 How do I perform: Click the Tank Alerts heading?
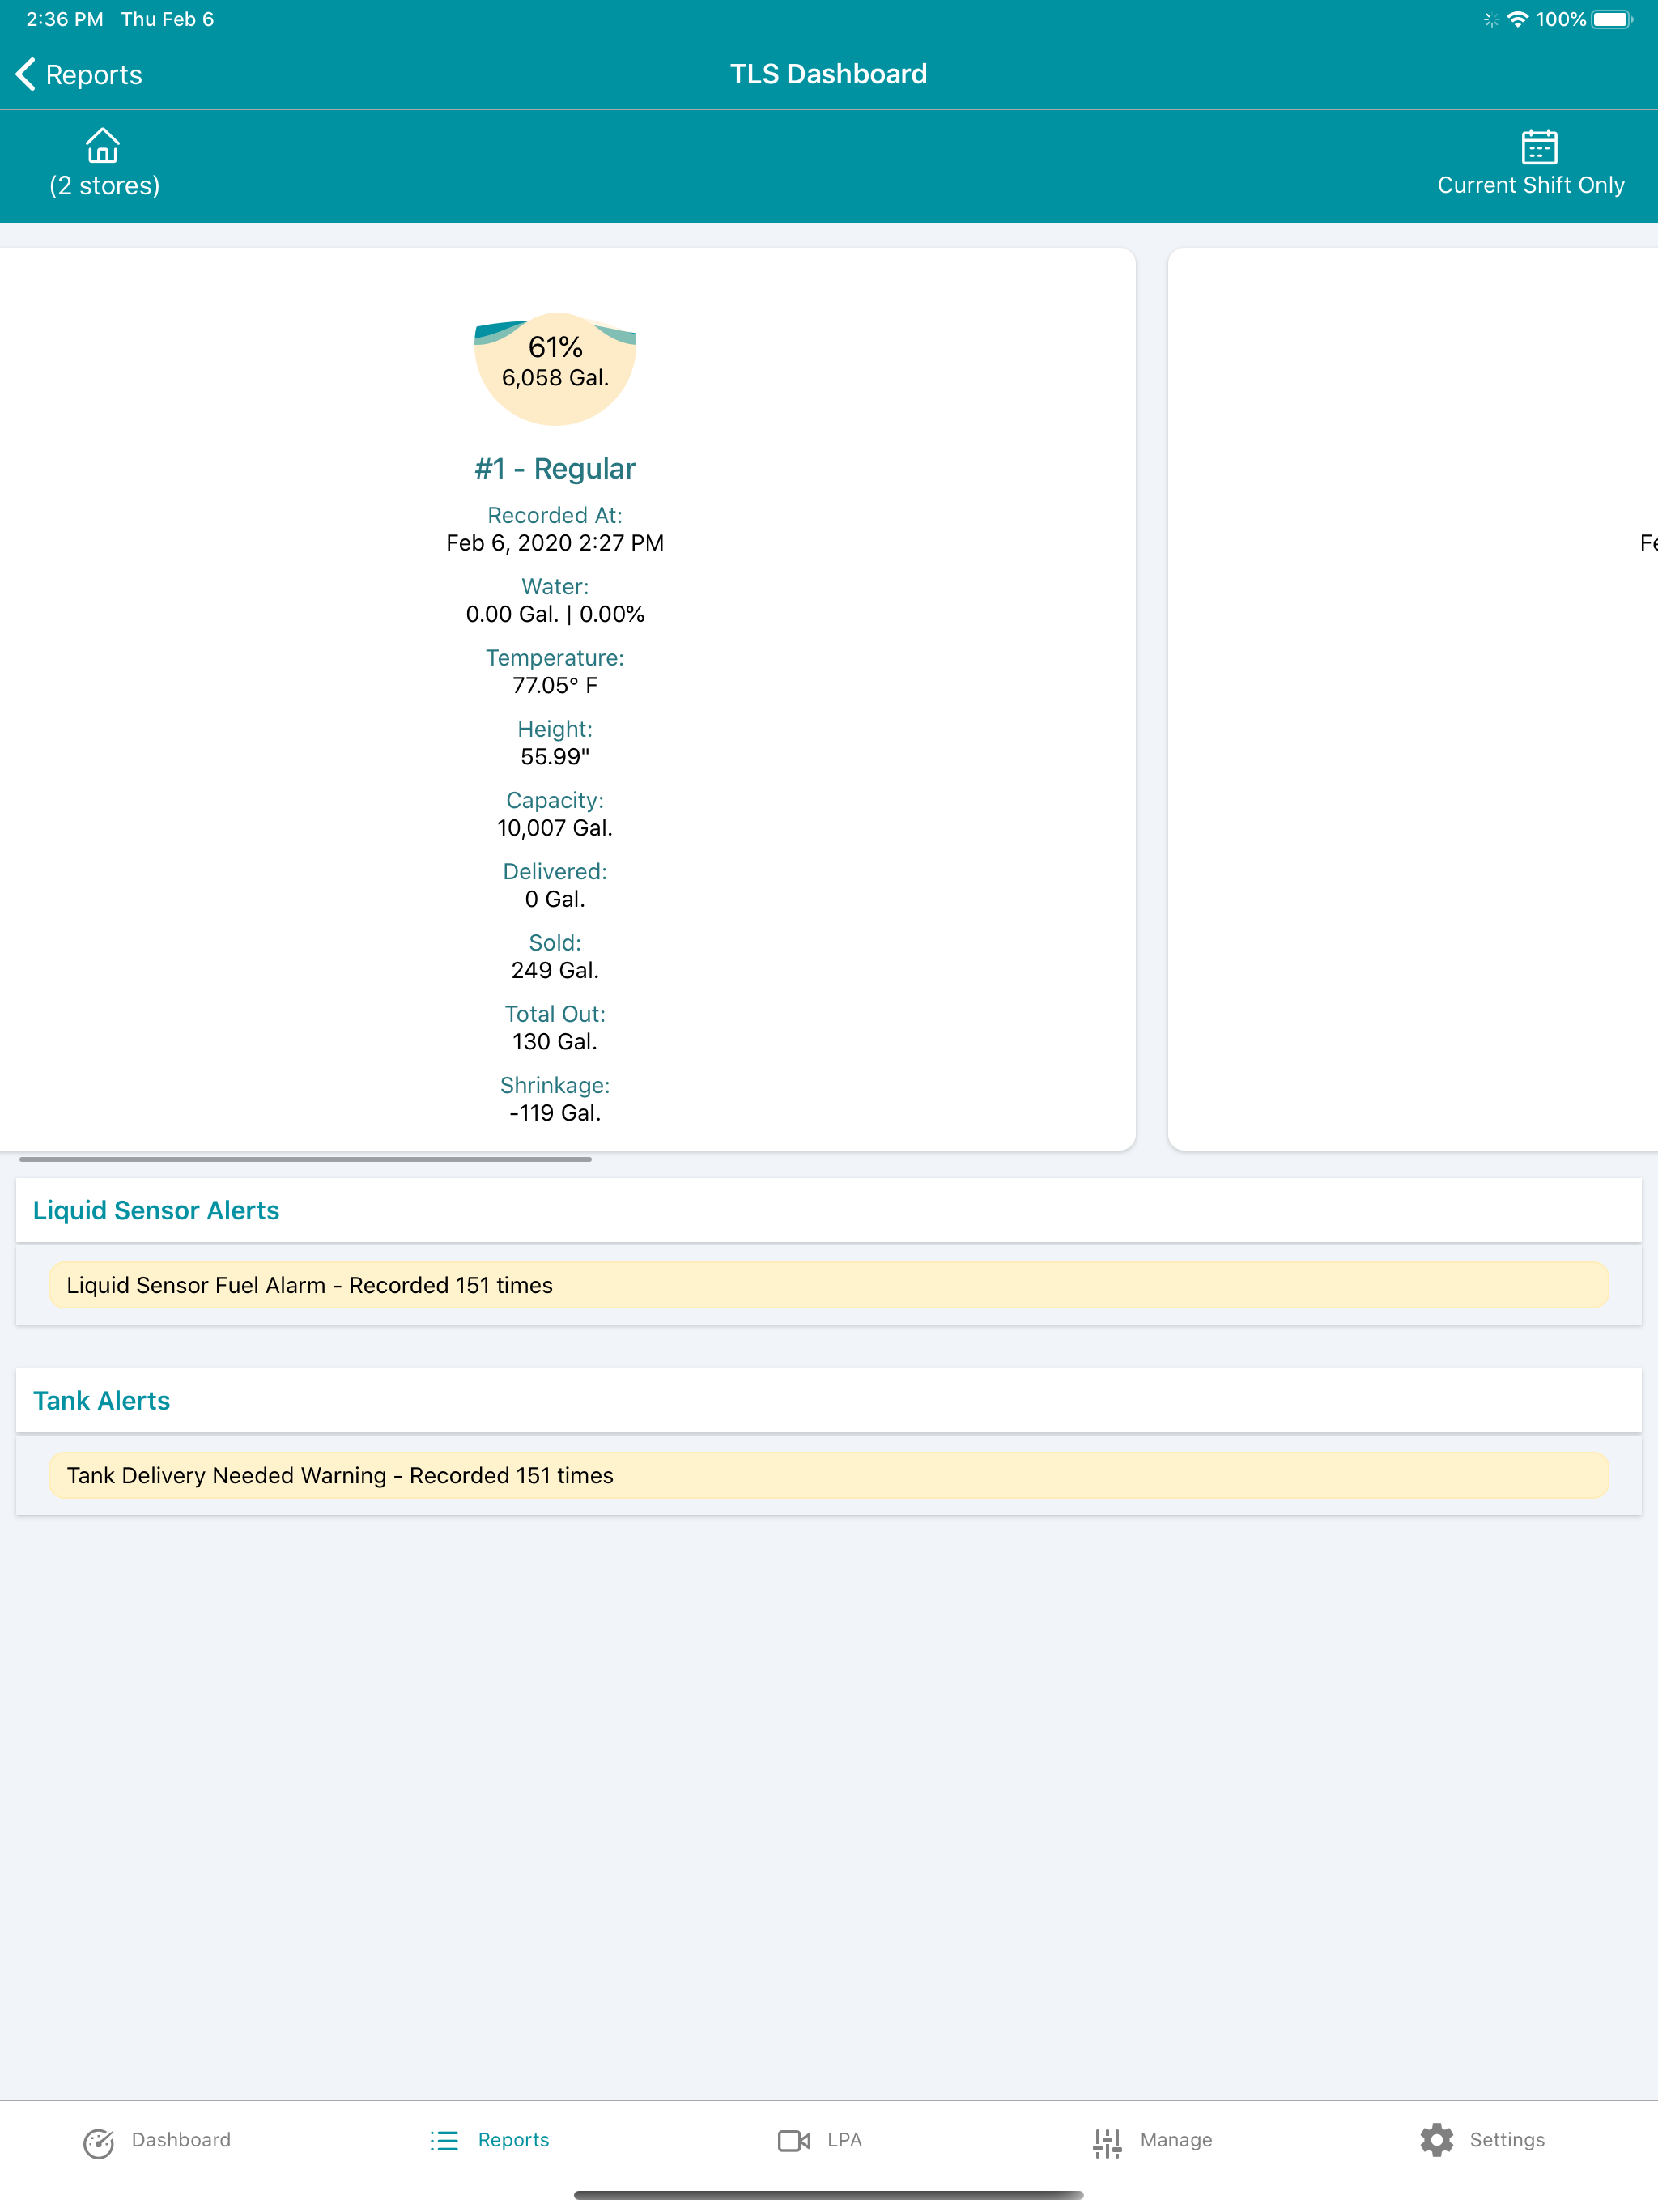click(x=101, y=1400)
